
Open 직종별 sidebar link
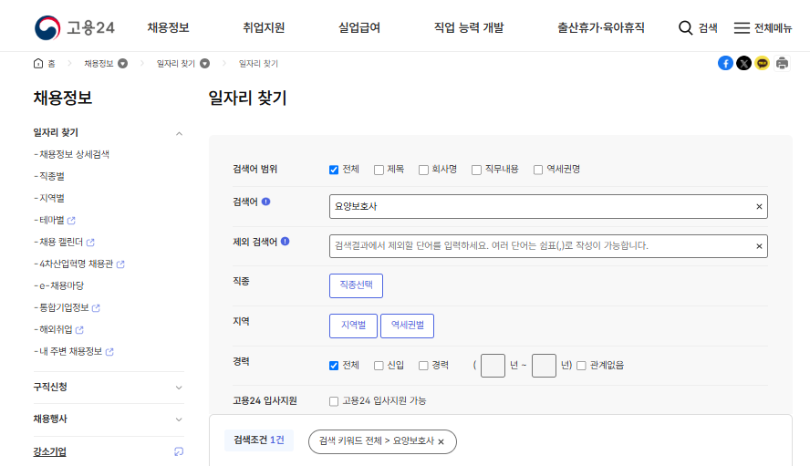(52, 177)
